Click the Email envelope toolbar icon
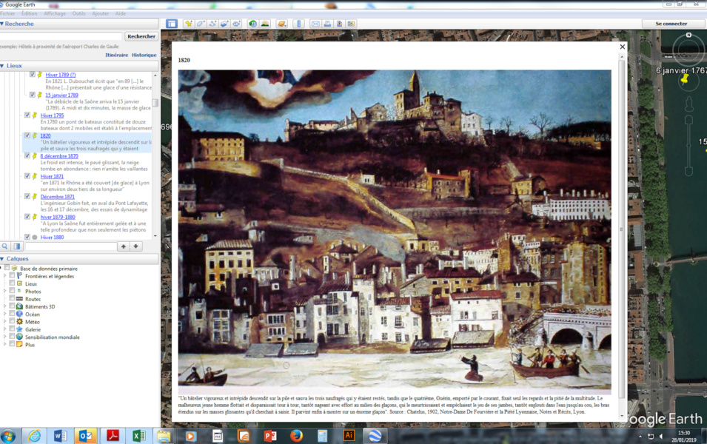The image size is (707, 444). (315, 24)
